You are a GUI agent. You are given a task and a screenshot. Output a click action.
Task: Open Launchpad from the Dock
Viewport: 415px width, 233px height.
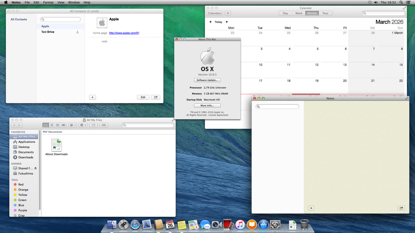124,225
